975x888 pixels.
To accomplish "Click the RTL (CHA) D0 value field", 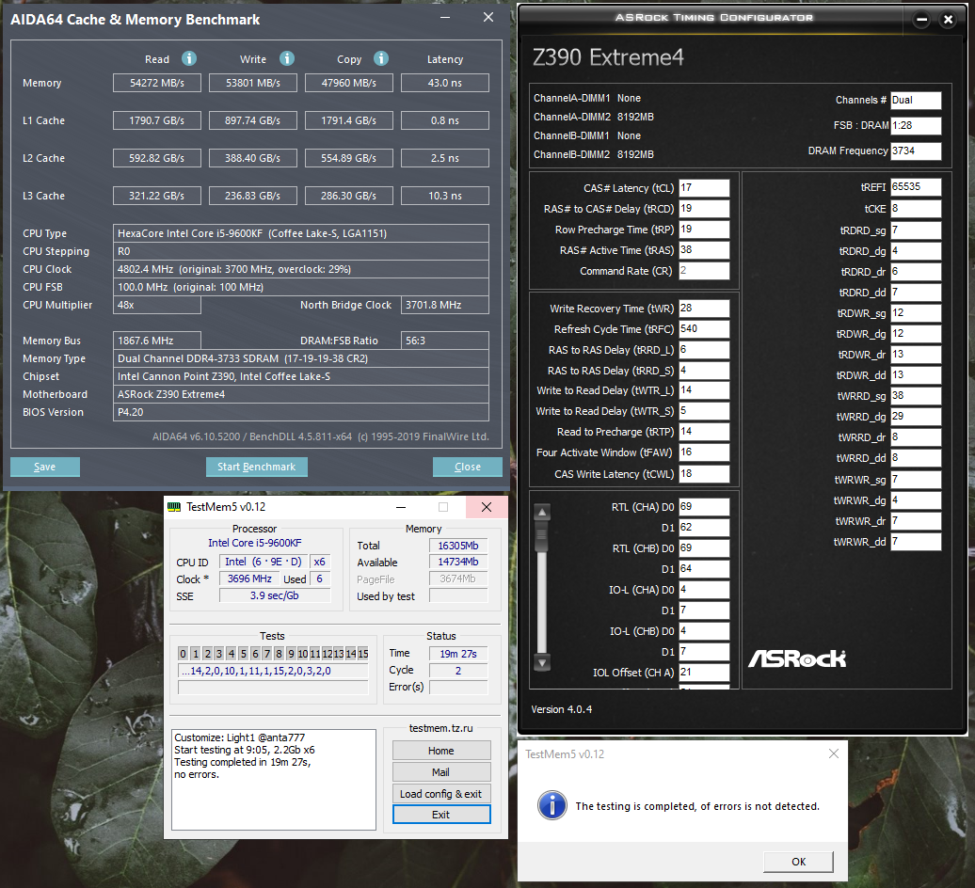I will [704, 507].
